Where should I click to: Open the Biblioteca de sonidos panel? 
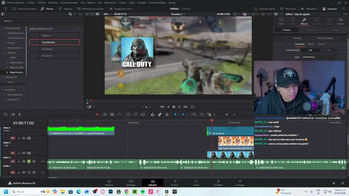(x=90, y=9)
